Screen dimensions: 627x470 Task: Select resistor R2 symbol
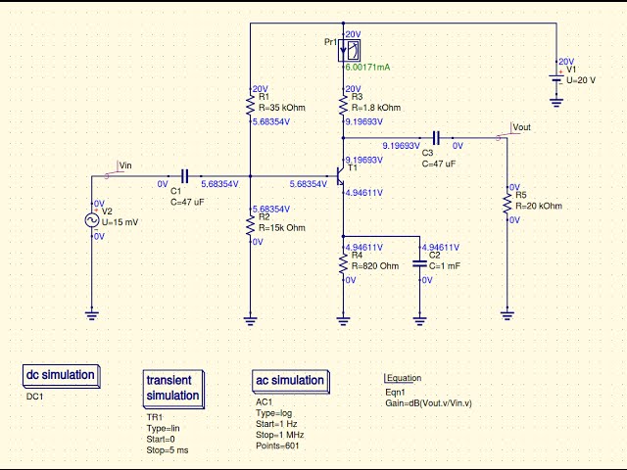250,225
